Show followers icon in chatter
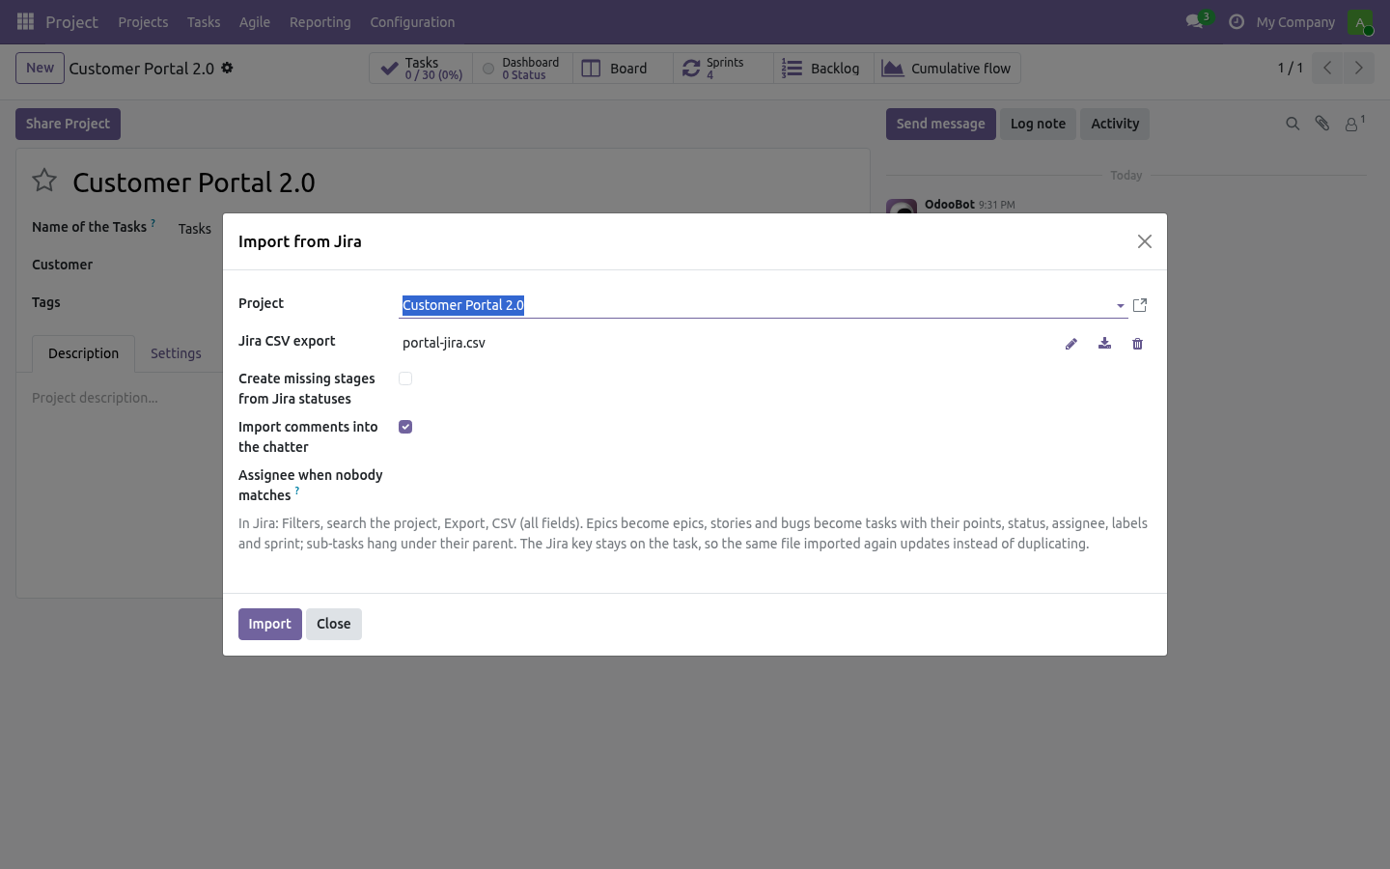1390x869 pixels. pyautogui.click(x=1354, y=124)
